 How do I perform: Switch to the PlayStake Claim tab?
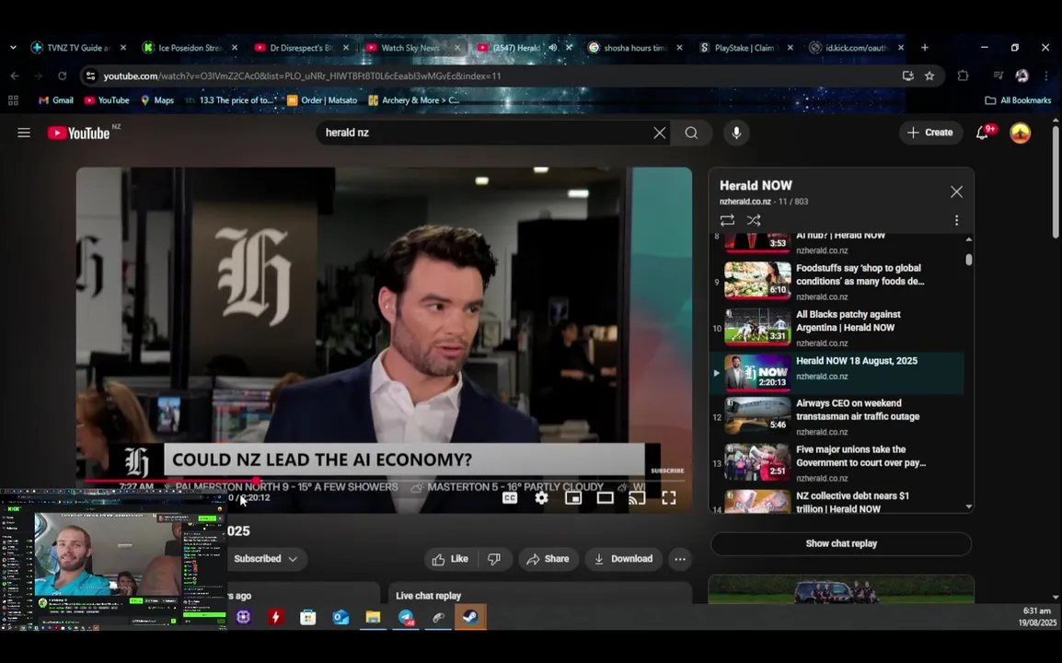click(746, 48)
